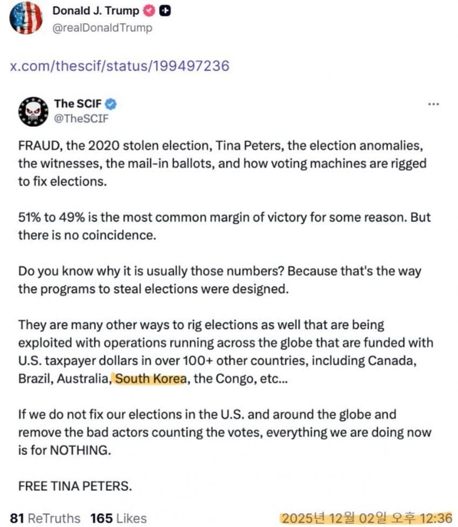
Task: View the 81 ReTruths list
Action: click(45, 518)
